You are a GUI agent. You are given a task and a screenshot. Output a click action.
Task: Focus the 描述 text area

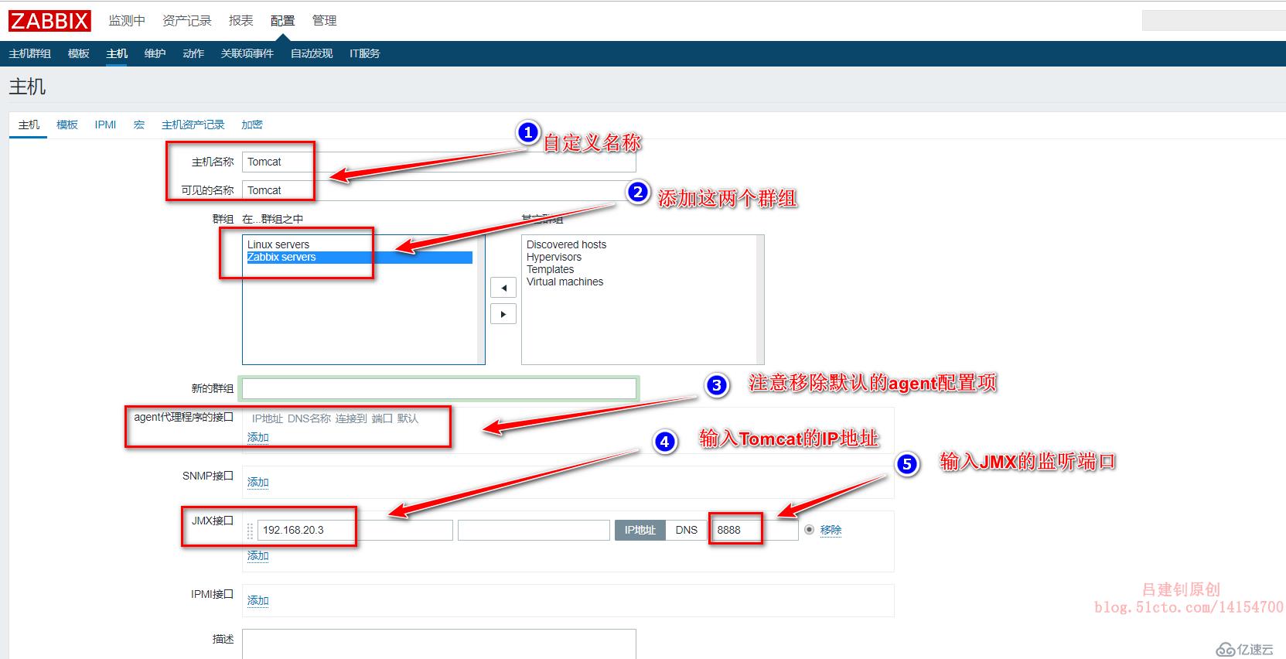click(x=439, y=644)
